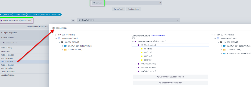Image resolution: width=251 pixels, height=96 pixels.
Task: Click the SFA-ROM-03 room icon
Action: click(x=59, y=38)
